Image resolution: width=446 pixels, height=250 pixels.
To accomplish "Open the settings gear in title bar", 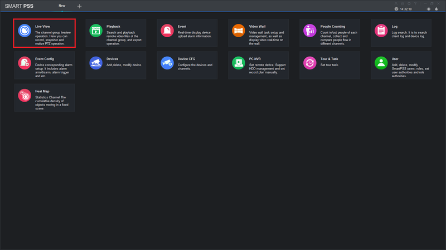I will click(x=409, y=3).
